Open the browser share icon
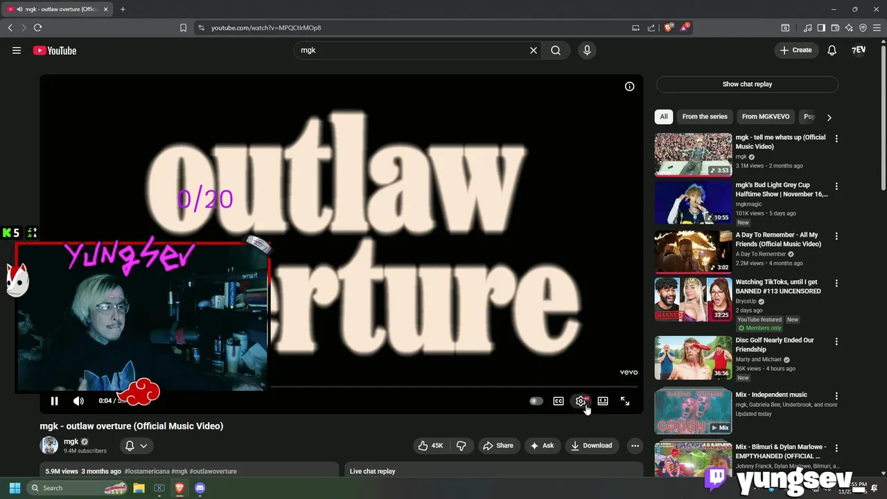The width and height of the screenshot is (887, 499). pos(651,28)
